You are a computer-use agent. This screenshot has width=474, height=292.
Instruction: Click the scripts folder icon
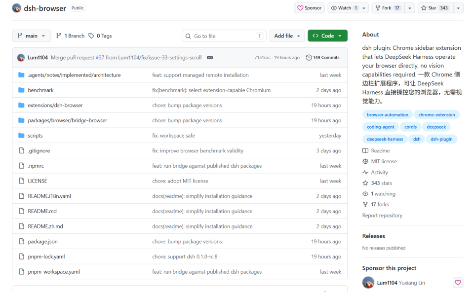tap(21, 135)
